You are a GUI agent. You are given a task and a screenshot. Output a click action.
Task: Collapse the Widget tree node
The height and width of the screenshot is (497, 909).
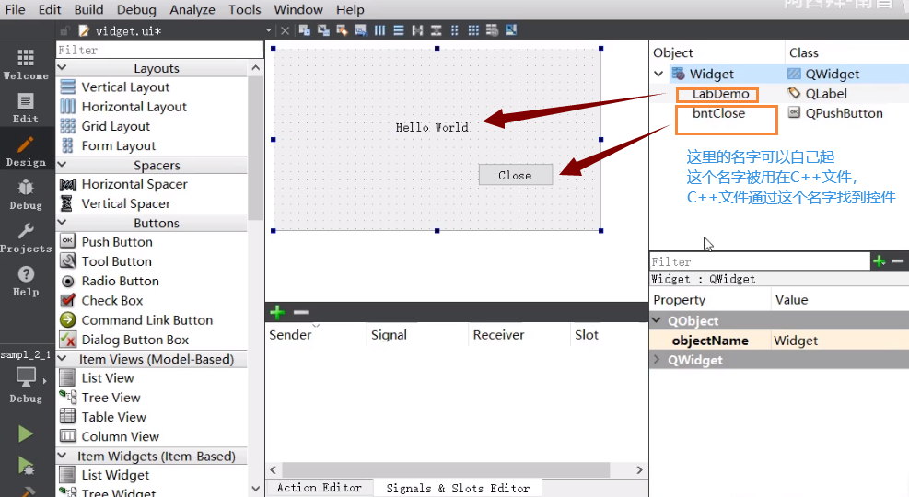pyautogui.click(x=658, y=74)
